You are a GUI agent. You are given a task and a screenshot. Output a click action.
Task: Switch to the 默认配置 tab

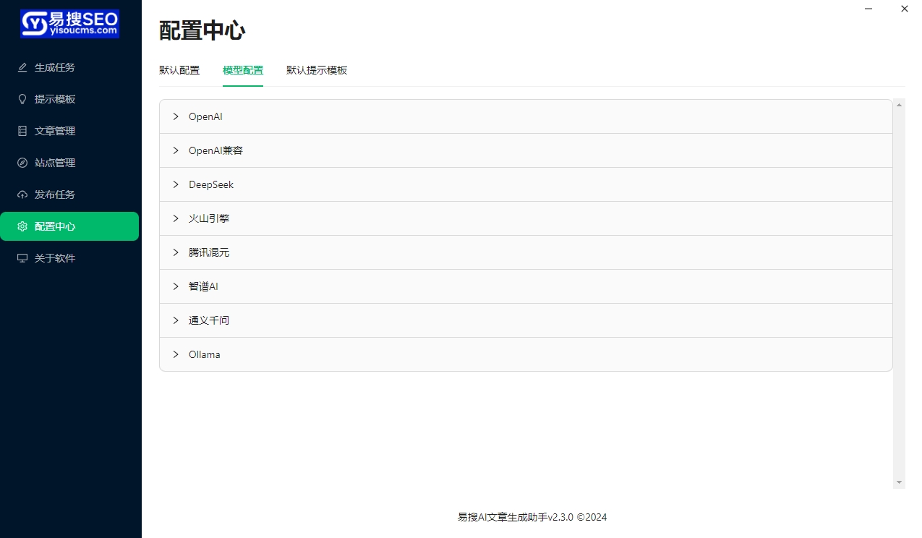pyautogui.click(x=179, y=70)
